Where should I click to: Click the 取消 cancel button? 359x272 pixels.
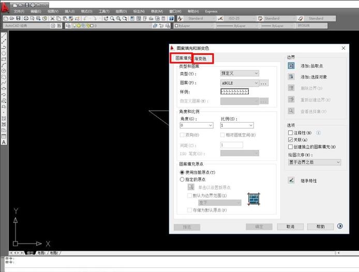pyautogui.click(x=286, y=226)
